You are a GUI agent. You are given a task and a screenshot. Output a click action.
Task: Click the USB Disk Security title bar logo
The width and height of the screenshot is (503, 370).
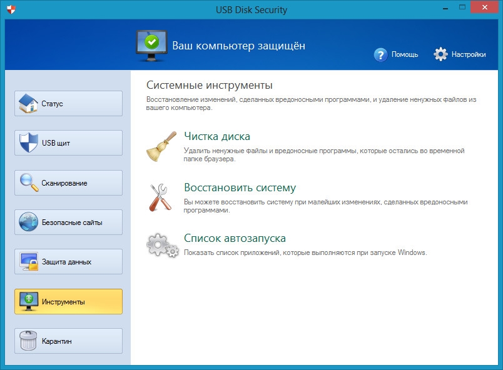11,9
